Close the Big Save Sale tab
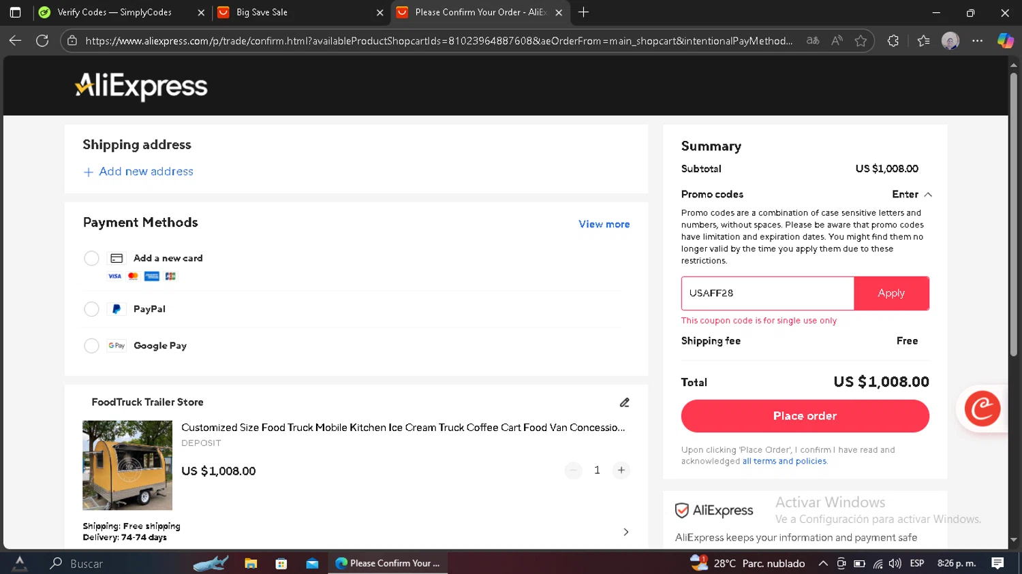 tap(380, 12)
